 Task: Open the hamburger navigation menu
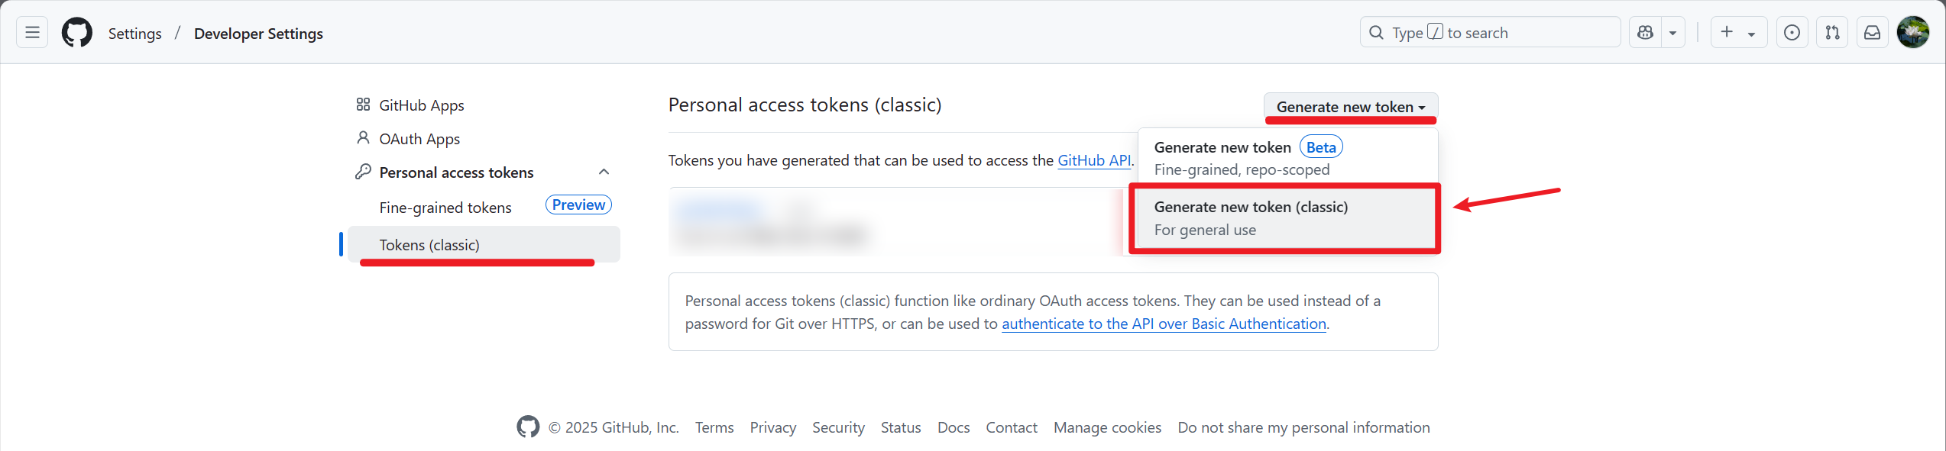[32, 33]
